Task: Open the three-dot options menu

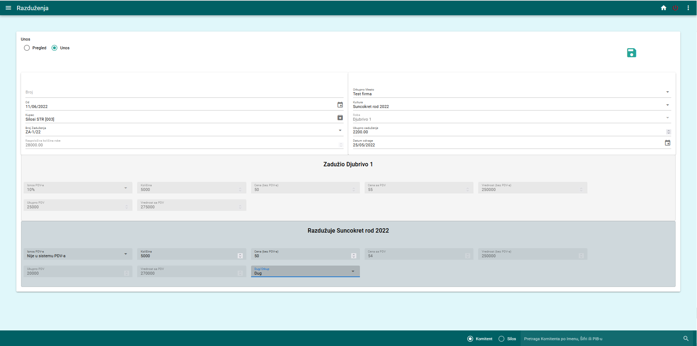Action: [x=688, y=8]
